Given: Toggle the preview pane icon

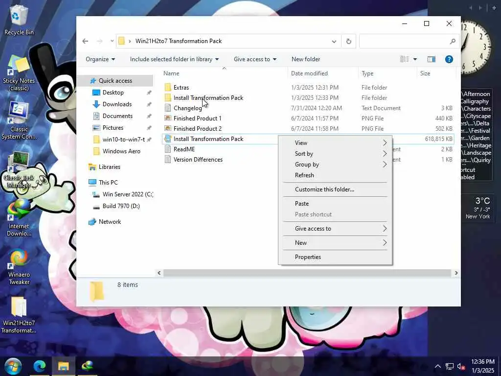Looking at the screenshot, I should (x=432, y=59).
